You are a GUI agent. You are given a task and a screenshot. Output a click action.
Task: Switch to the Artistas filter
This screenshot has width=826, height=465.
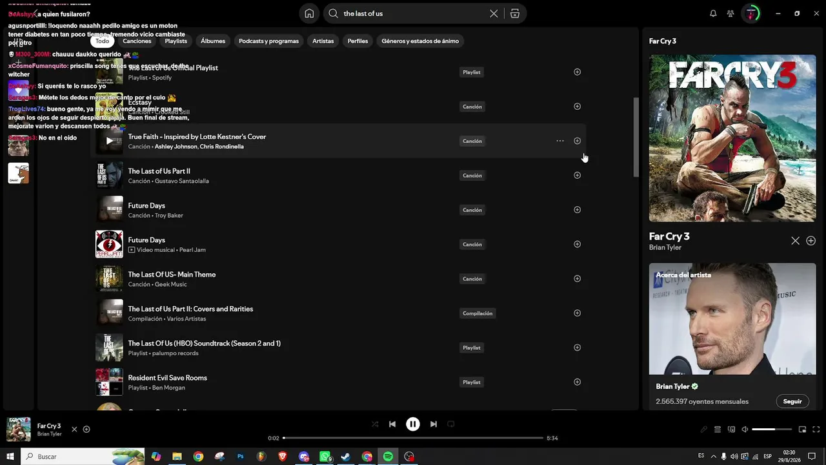(x=323, y=41)
